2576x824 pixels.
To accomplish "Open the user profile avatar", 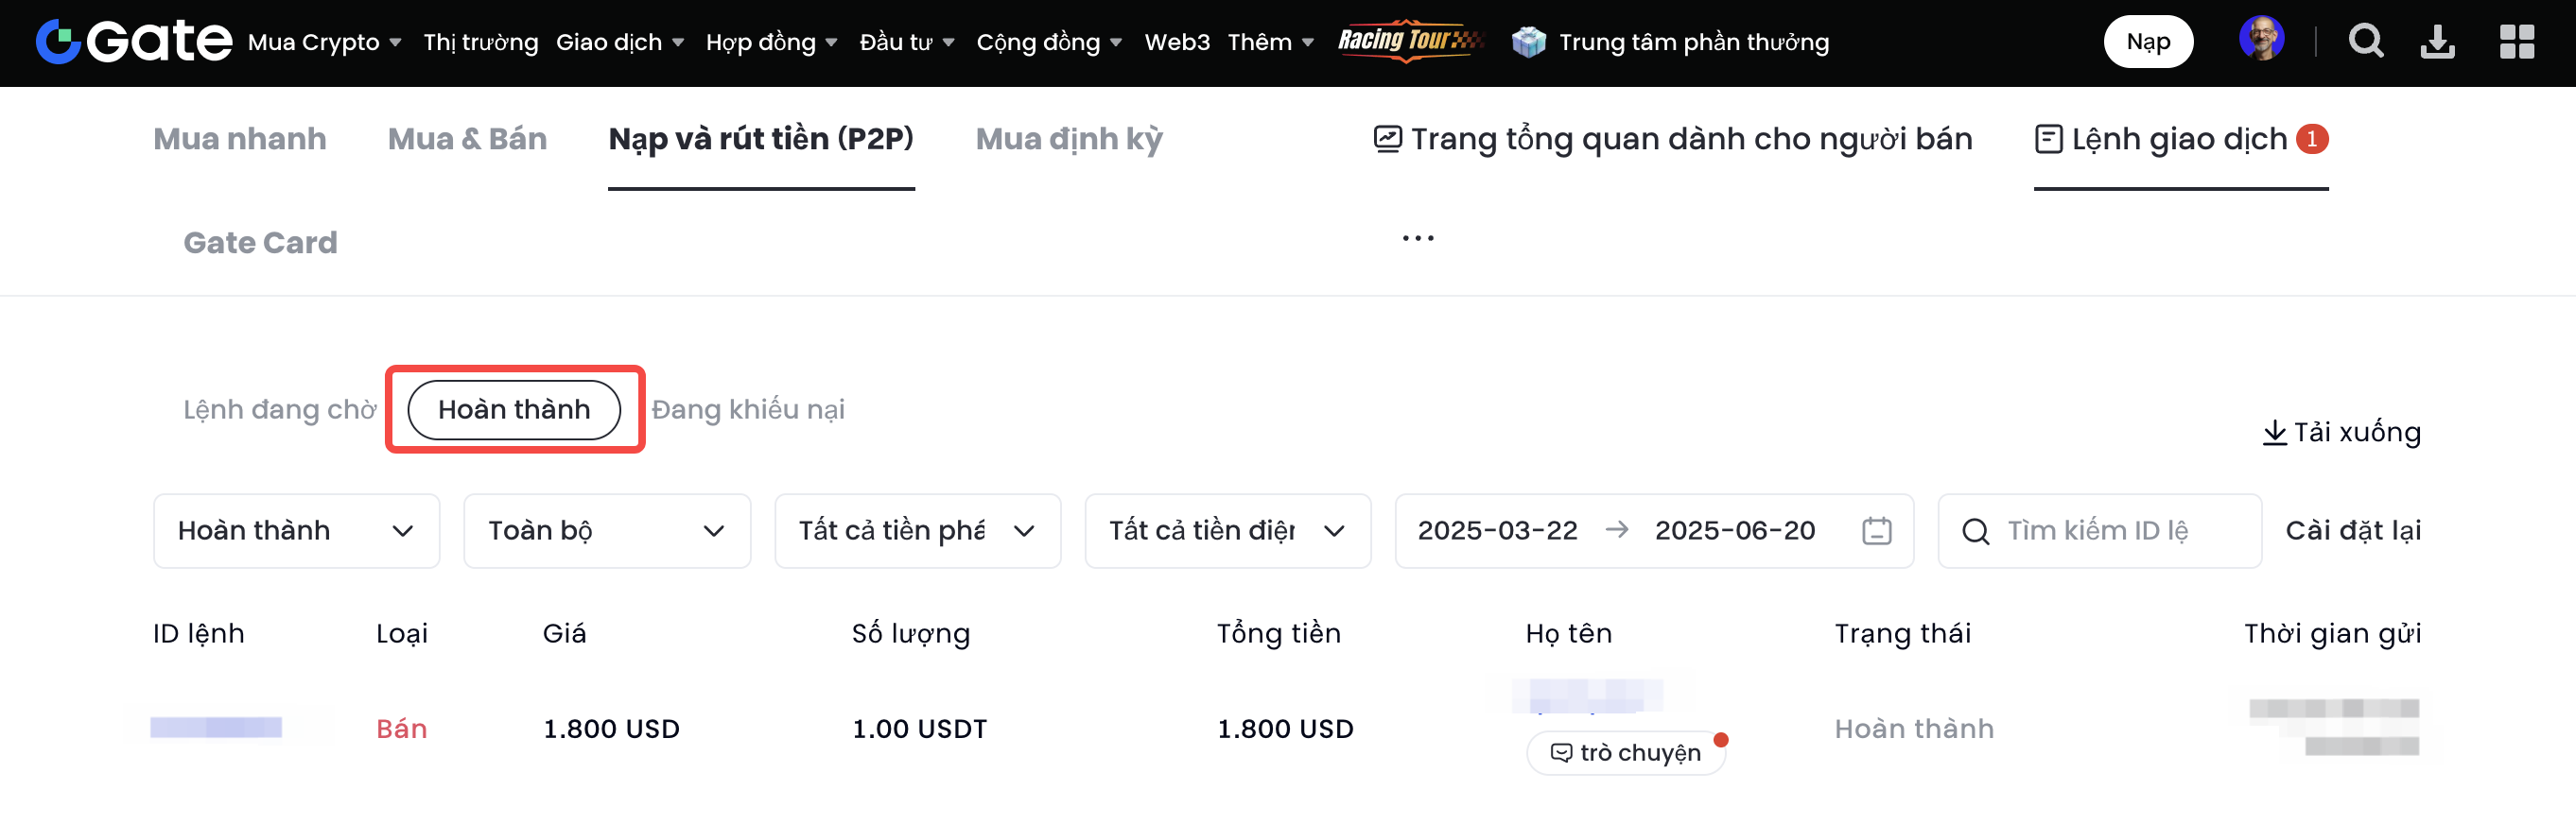I will pyautogui.click(x=2260, y=40).
